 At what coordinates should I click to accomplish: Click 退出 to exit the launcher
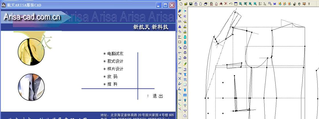158,96
